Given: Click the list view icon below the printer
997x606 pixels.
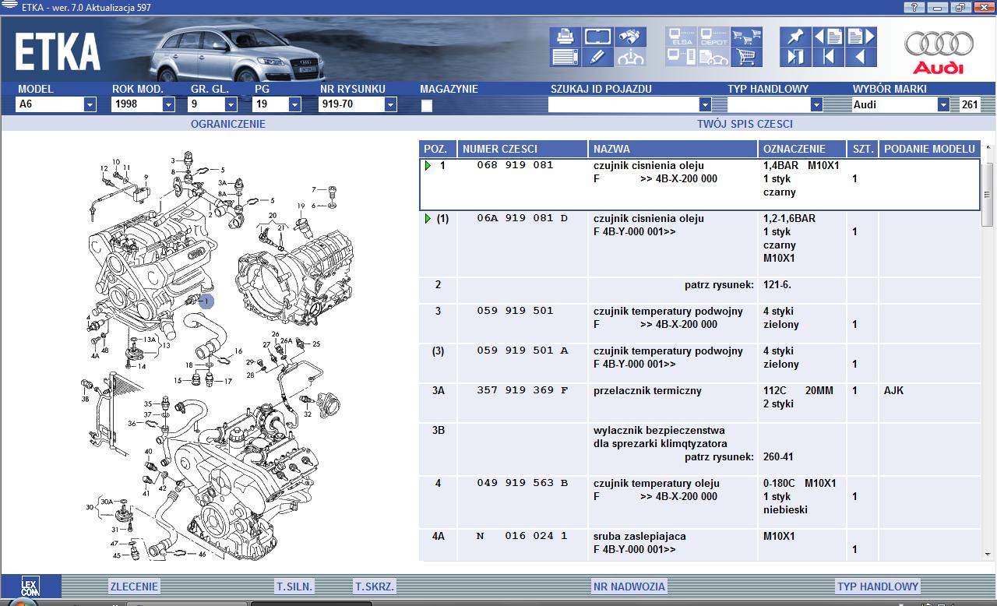Looking at the screenshot, I should pos(565,57).
